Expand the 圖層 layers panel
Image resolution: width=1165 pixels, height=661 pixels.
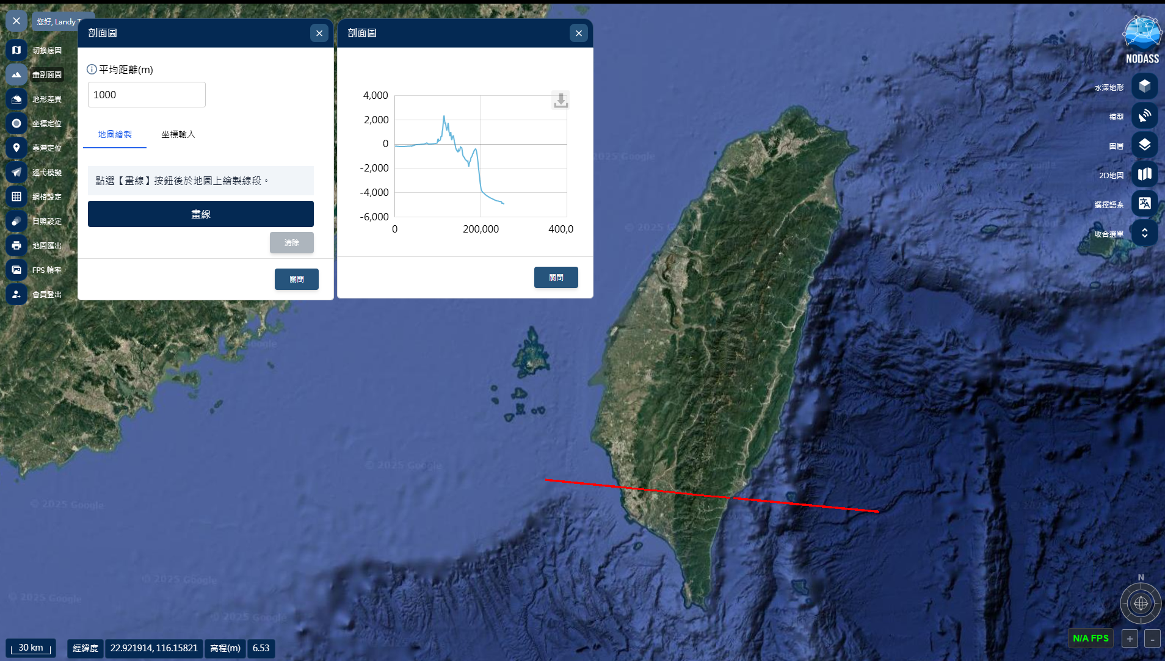[1144, 145]
